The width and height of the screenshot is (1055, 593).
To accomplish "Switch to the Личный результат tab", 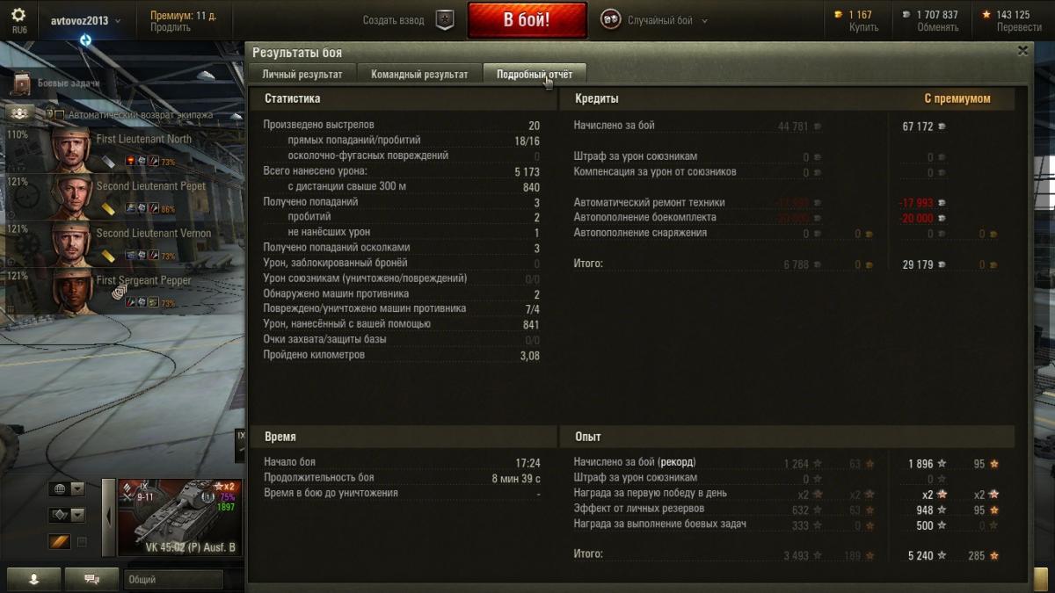I will (x=302, y=75).
